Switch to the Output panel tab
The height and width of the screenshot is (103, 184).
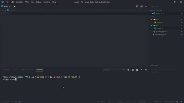[x=16, y=70]
